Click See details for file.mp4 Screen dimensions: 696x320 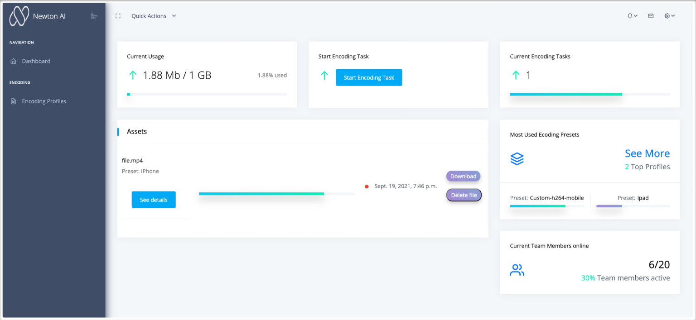tap(154, 200)
